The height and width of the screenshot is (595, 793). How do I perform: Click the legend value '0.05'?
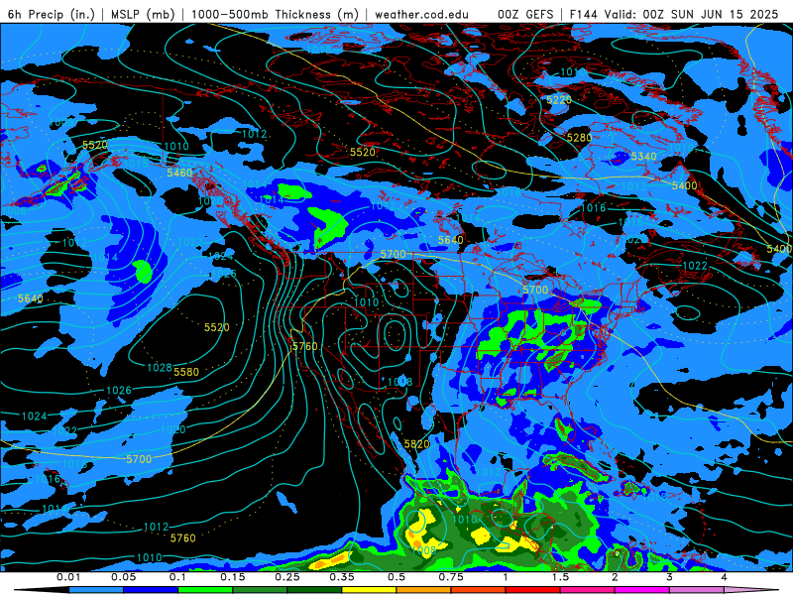(123, 577)
